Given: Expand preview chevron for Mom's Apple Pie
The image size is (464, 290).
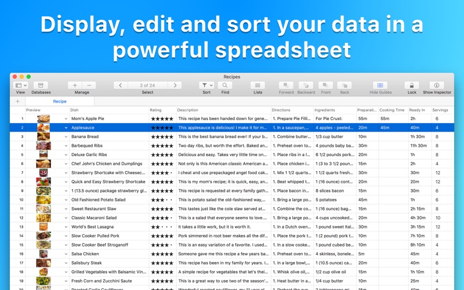Looking at the screenshot, I should click(x=66, y=119).
